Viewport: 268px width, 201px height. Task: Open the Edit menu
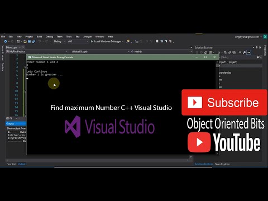coord(11,37)
